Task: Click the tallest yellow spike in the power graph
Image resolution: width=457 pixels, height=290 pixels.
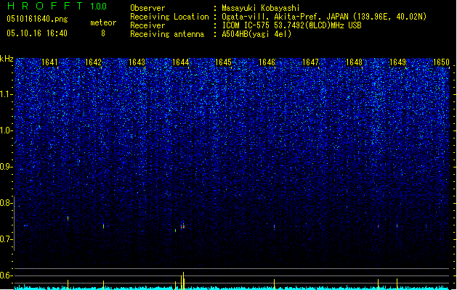Action: click(183, 281)
